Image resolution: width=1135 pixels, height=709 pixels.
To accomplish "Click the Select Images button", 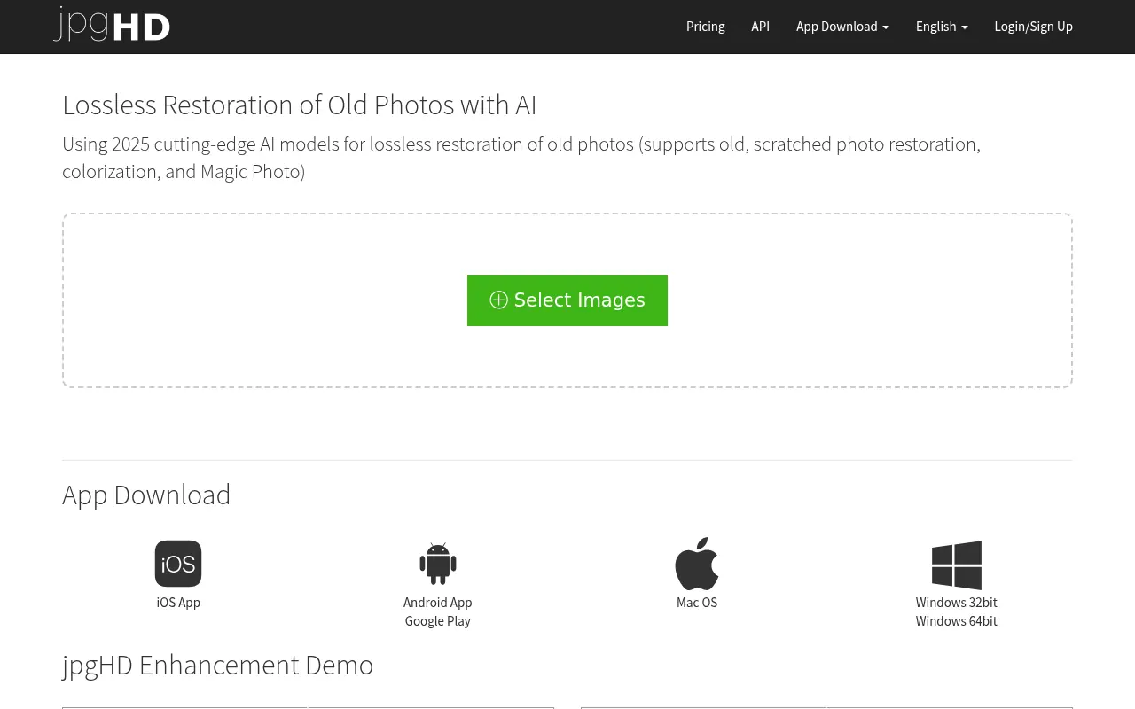I will coord(567,300).
